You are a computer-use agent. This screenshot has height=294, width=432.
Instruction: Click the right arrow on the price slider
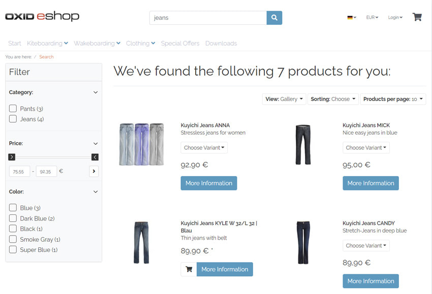95,157
